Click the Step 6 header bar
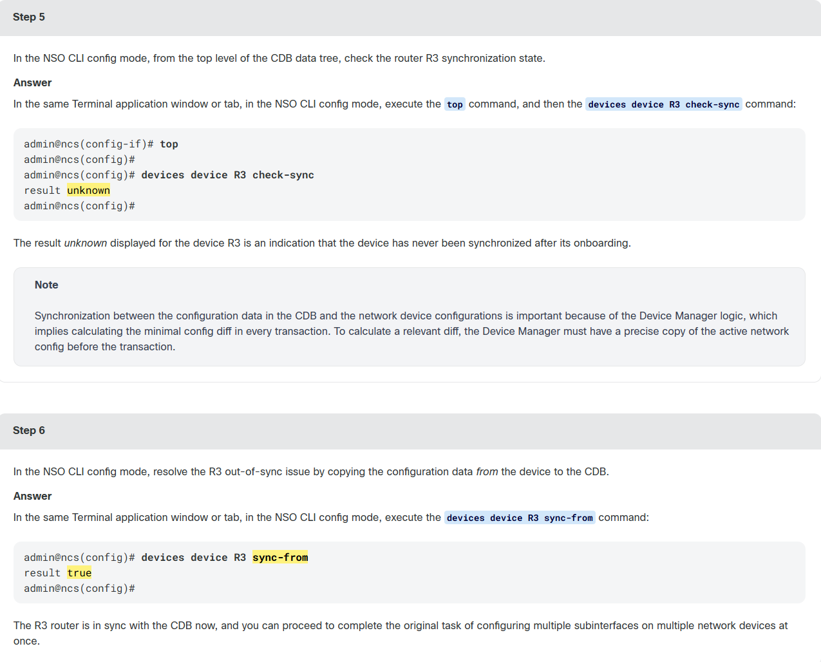Screen dimensions: 821x662 [410, 431]
